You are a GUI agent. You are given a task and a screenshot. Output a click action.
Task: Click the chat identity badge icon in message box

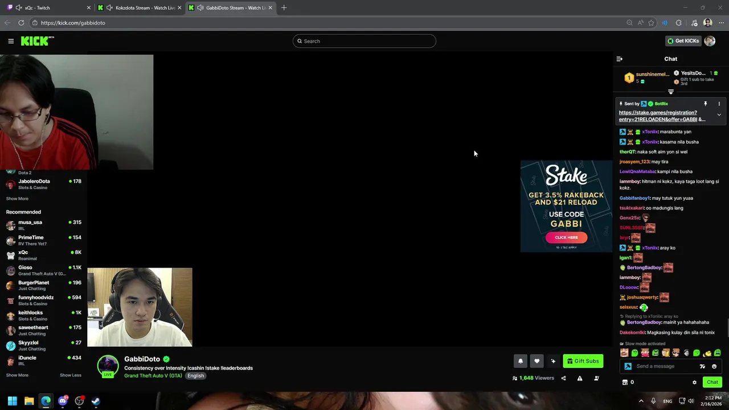(628, 366)
